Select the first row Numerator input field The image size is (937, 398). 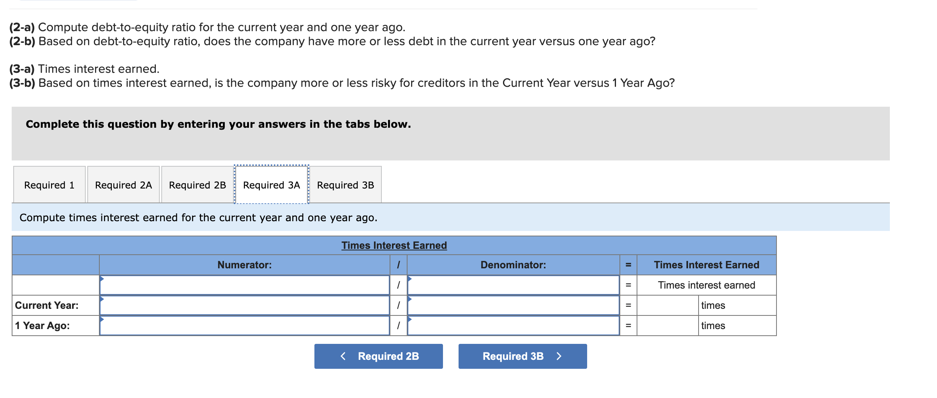[x=245, y=285]
